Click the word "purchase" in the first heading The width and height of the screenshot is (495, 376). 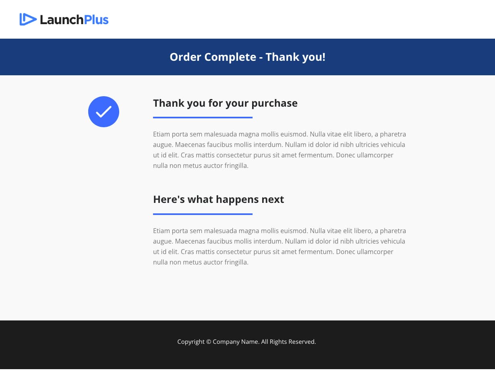tap(274, 103)
